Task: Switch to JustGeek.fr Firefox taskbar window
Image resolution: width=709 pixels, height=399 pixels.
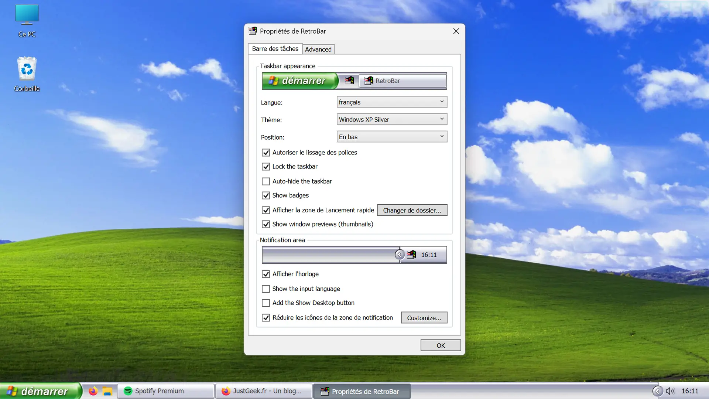Action: pos(264,391)
